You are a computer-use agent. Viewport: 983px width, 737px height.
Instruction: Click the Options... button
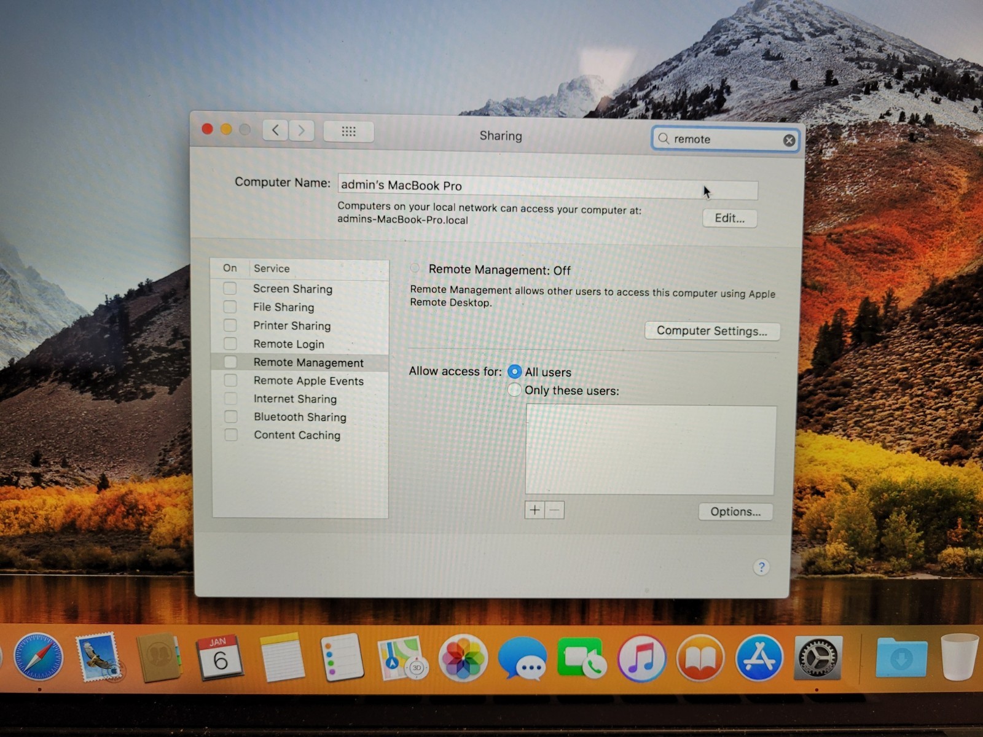(735, 512)
